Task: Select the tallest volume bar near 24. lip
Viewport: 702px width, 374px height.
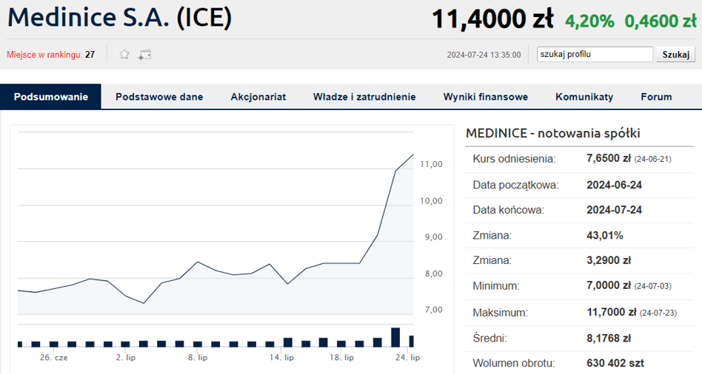Action: (395, 337)
